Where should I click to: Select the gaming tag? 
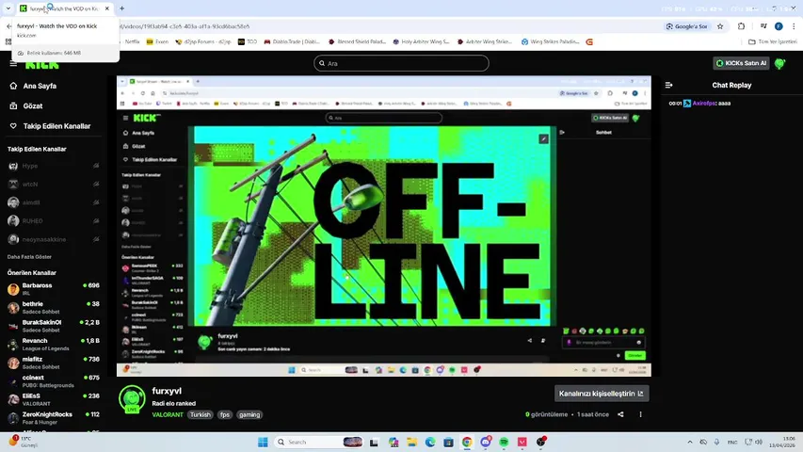(x=249, y=414)
